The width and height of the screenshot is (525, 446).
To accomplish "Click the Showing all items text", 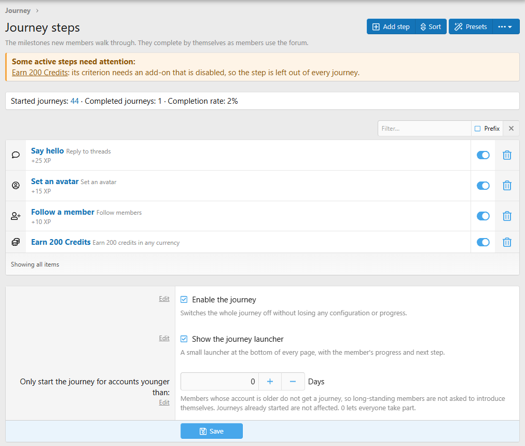I will [x=35, y=264].
